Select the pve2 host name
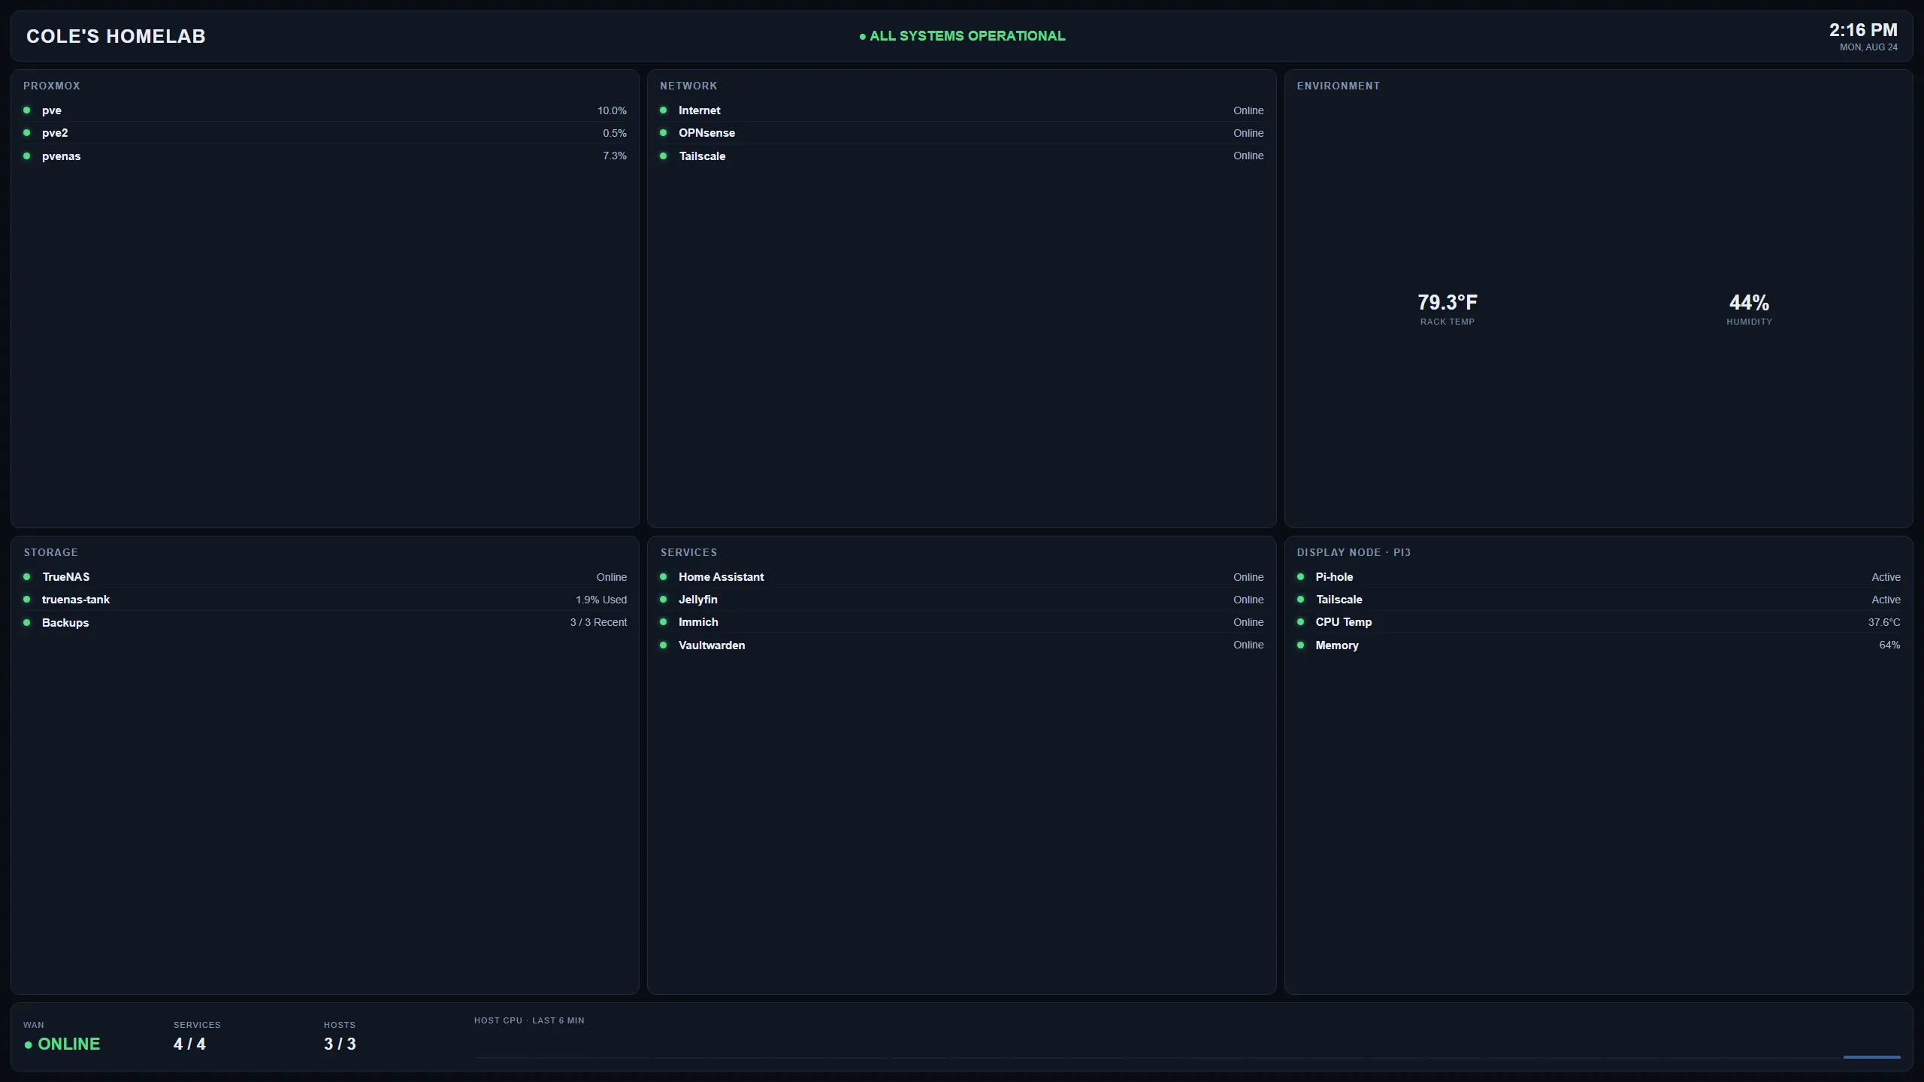Viewport: 1924px width, 1082px height. [x=55, y=133]
